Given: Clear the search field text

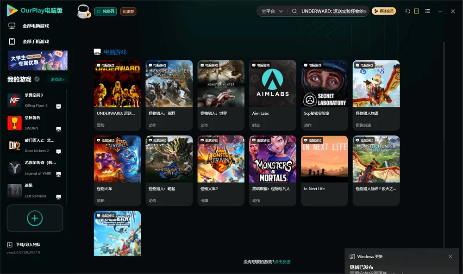Looking at the screenshot, I should tap(365, 11).
